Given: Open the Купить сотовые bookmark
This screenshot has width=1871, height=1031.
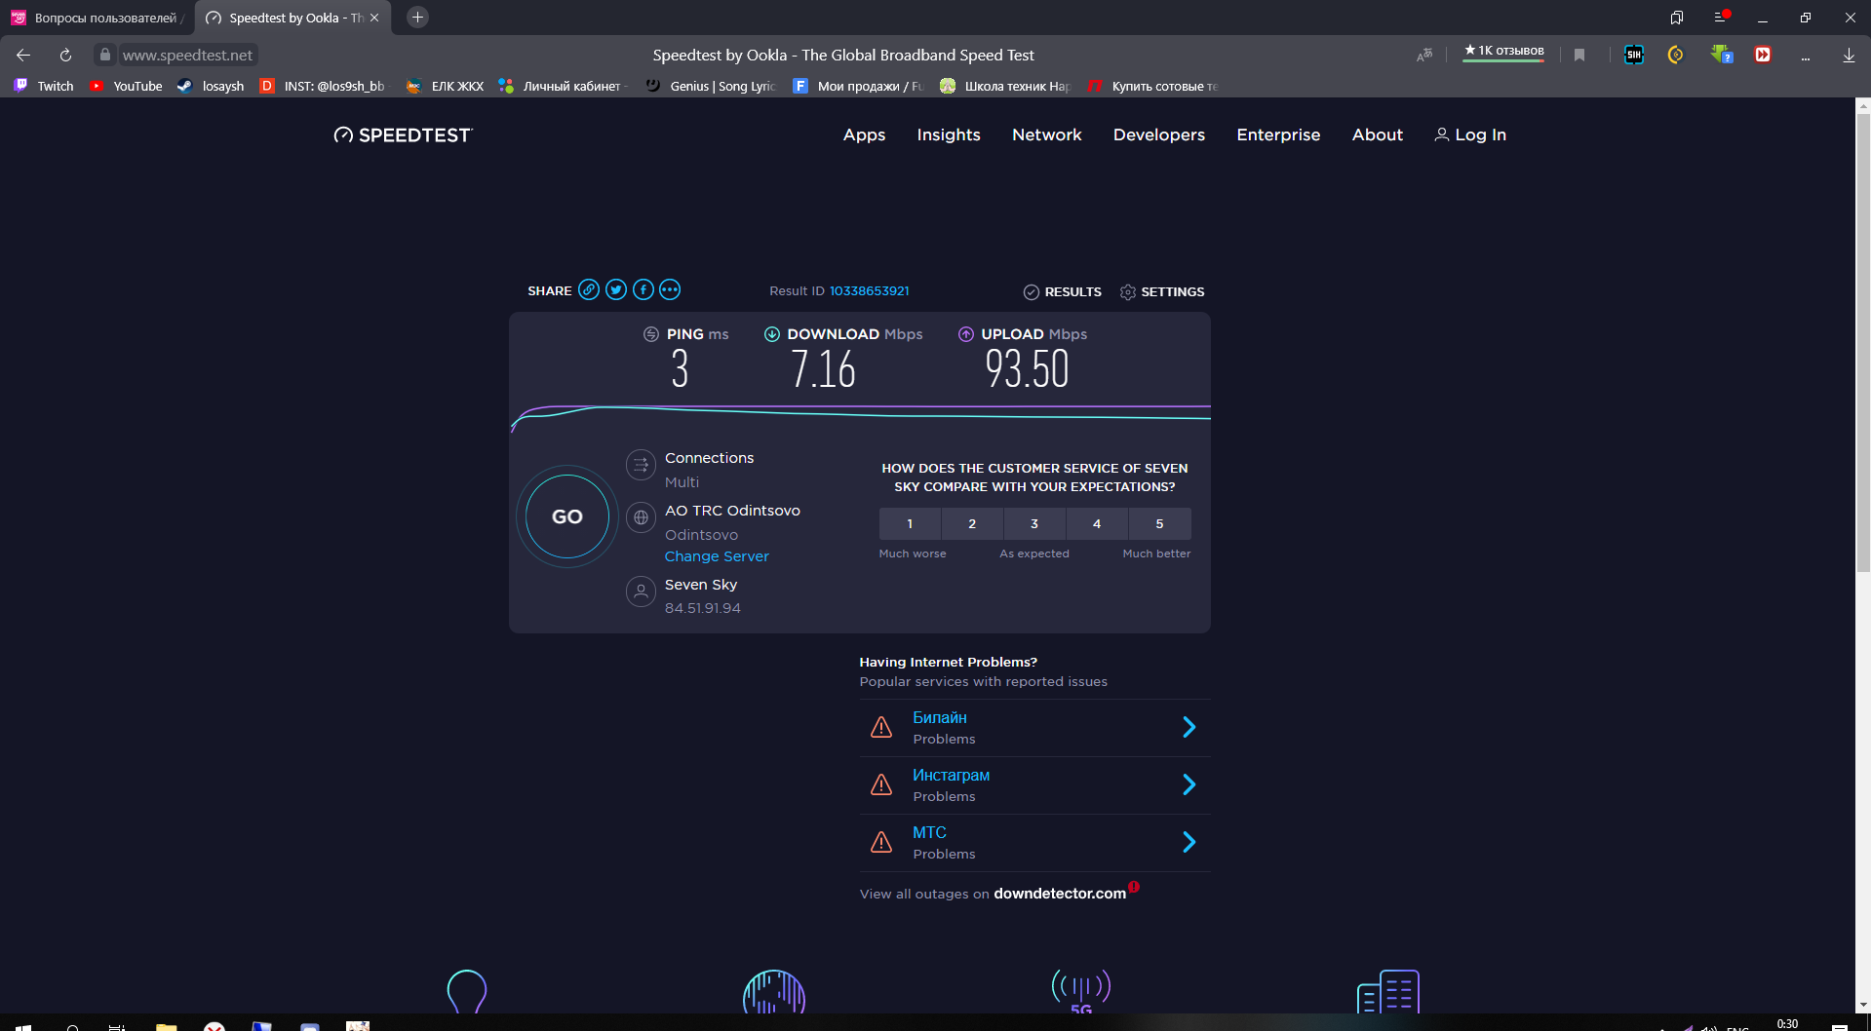Looking at the screenshot, I should (x=1152, y=86).
